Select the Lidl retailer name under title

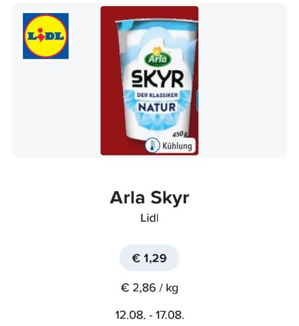pos(149,218)
